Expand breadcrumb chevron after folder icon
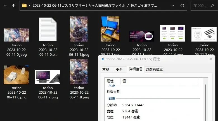 click(x=29, y=6)
